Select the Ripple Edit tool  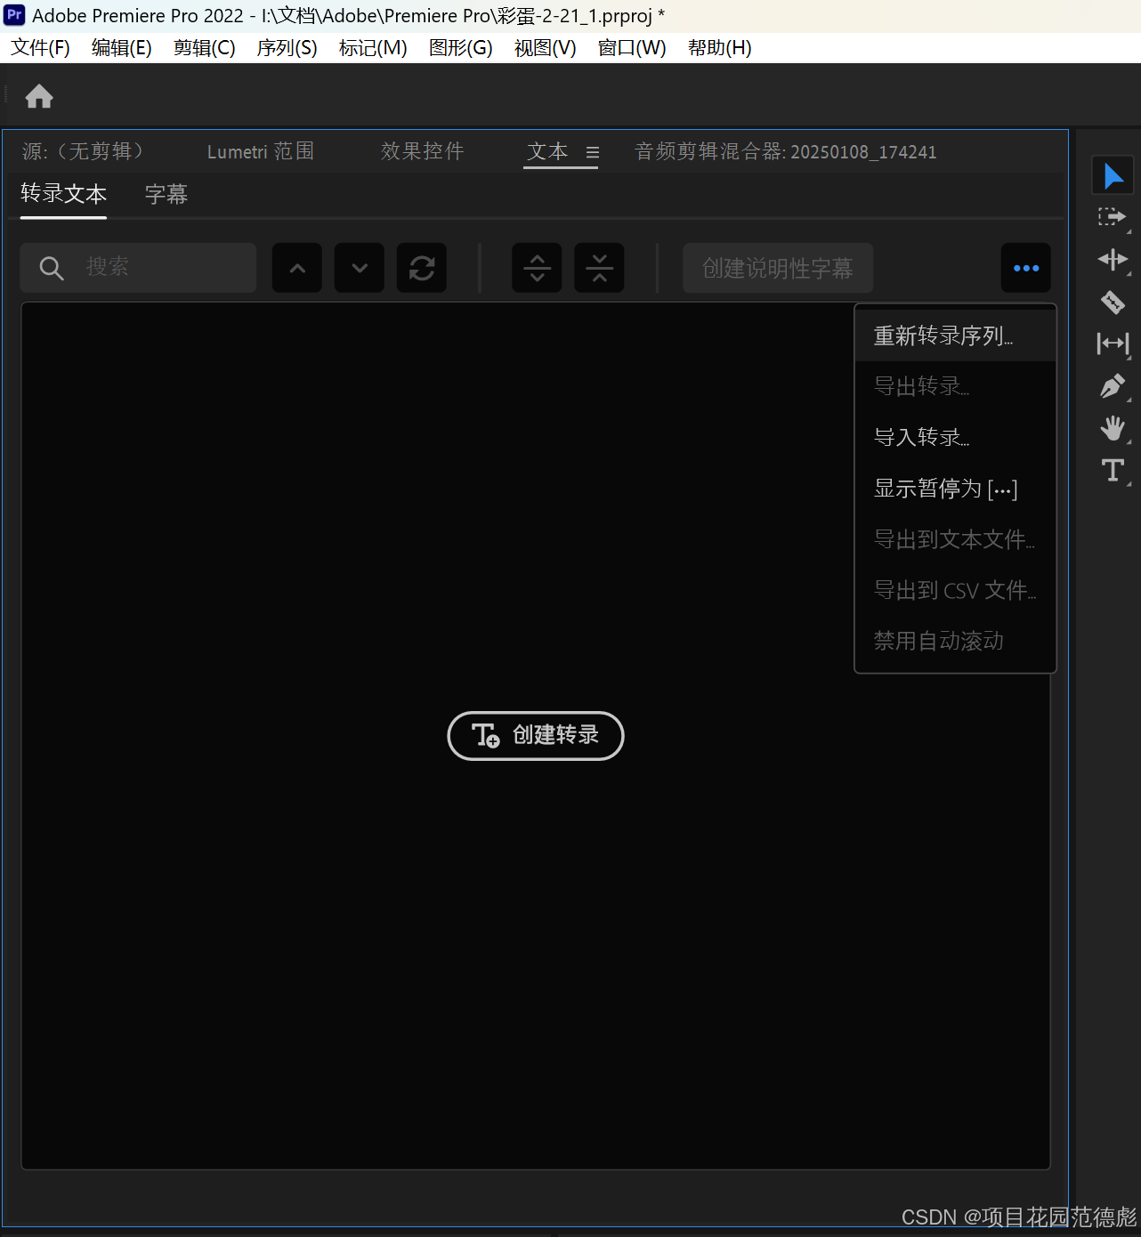pos(1113,259)
